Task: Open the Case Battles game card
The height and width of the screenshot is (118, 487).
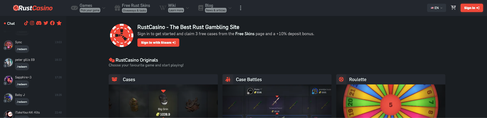Action: [277, 96]
